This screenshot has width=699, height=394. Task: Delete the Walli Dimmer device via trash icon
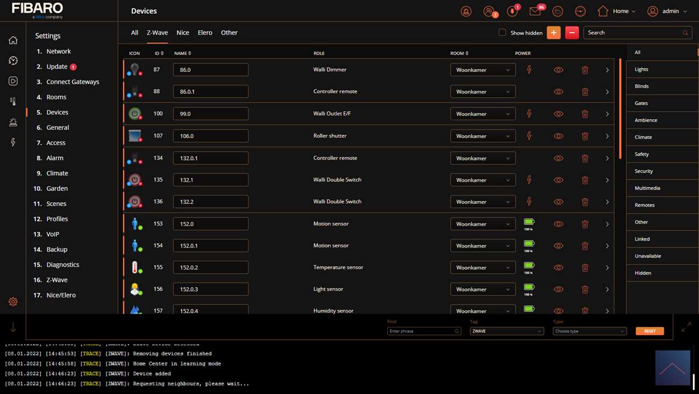pyautogui.click(x=585, y=70)
